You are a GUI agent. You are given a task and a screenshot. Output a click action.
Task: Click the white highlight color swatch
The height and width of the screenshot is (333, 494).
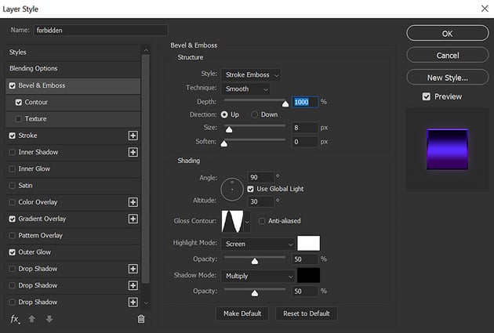click(309, 244)
